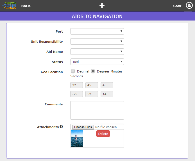Viewport: 195px width, 161px height.
Task: Click the plus icon to add new
Action: 102,6
